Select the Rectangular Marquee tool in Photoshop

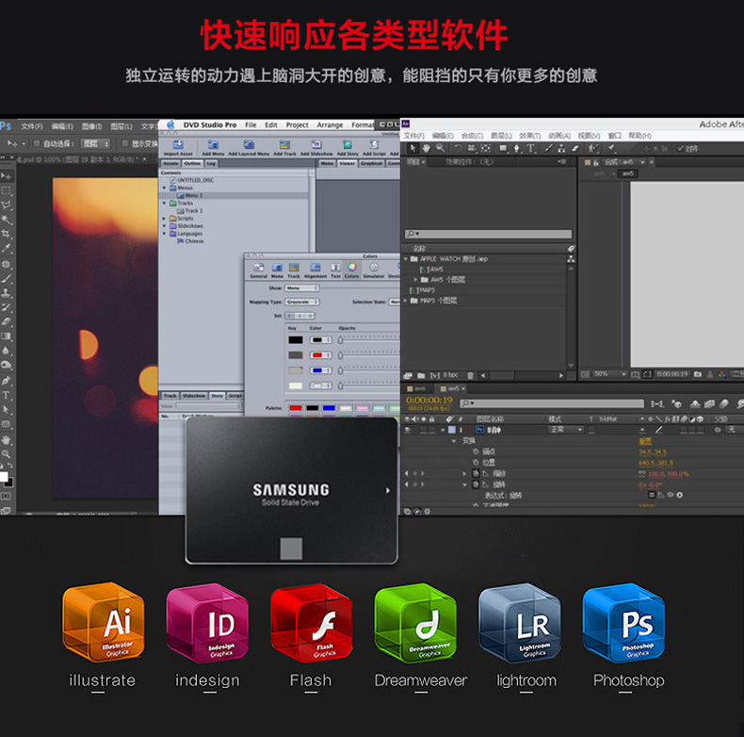(7, 191)
